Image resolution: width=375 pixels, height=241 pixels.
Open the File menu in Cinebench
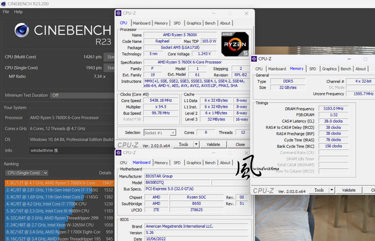click(x=6, y=11)
